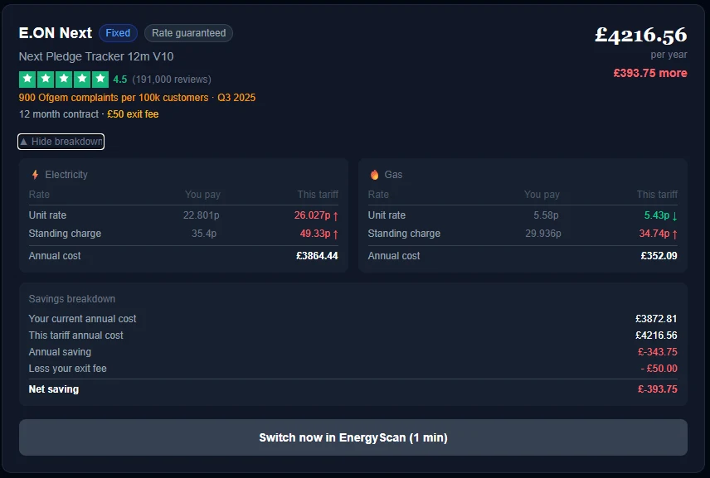Screen dimensions: 710x478
Task: Click the Electricity section heading text
Action: pyautogui.click(x=66, y=175)
